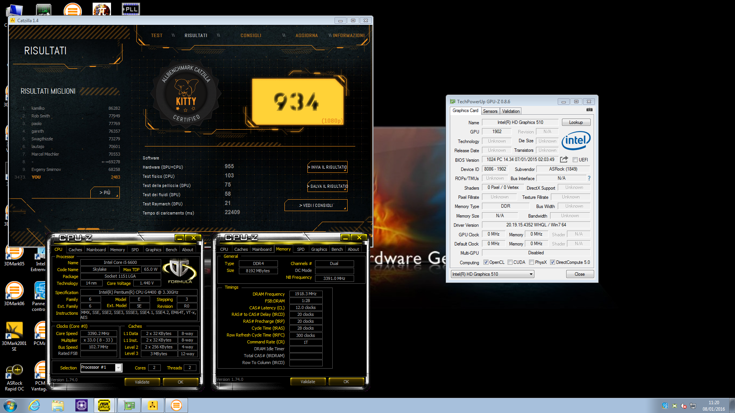Click the purple CPU chip taskbar icon
The image size is (735, 413).
pos(81,405)
